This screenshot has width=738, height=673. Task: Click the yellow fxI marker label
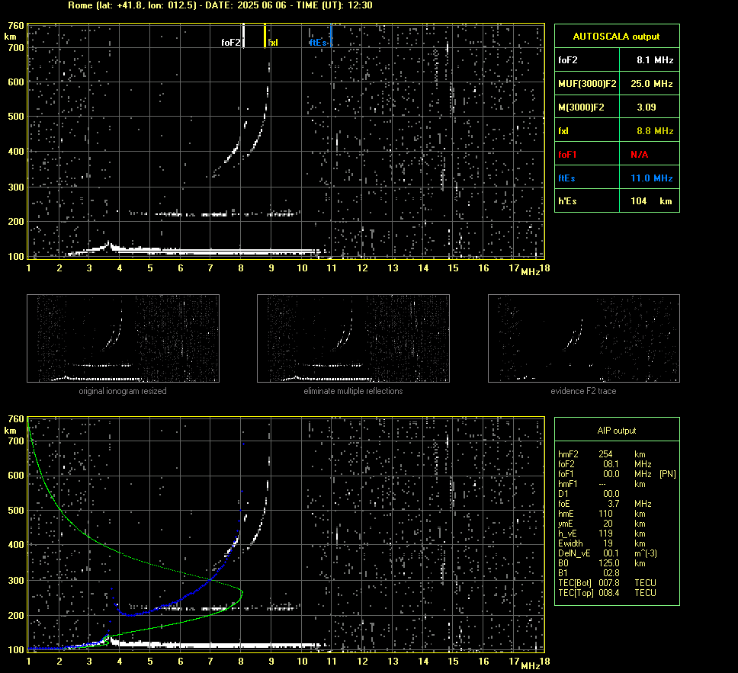pyautogui.click(x=273, y=43)
